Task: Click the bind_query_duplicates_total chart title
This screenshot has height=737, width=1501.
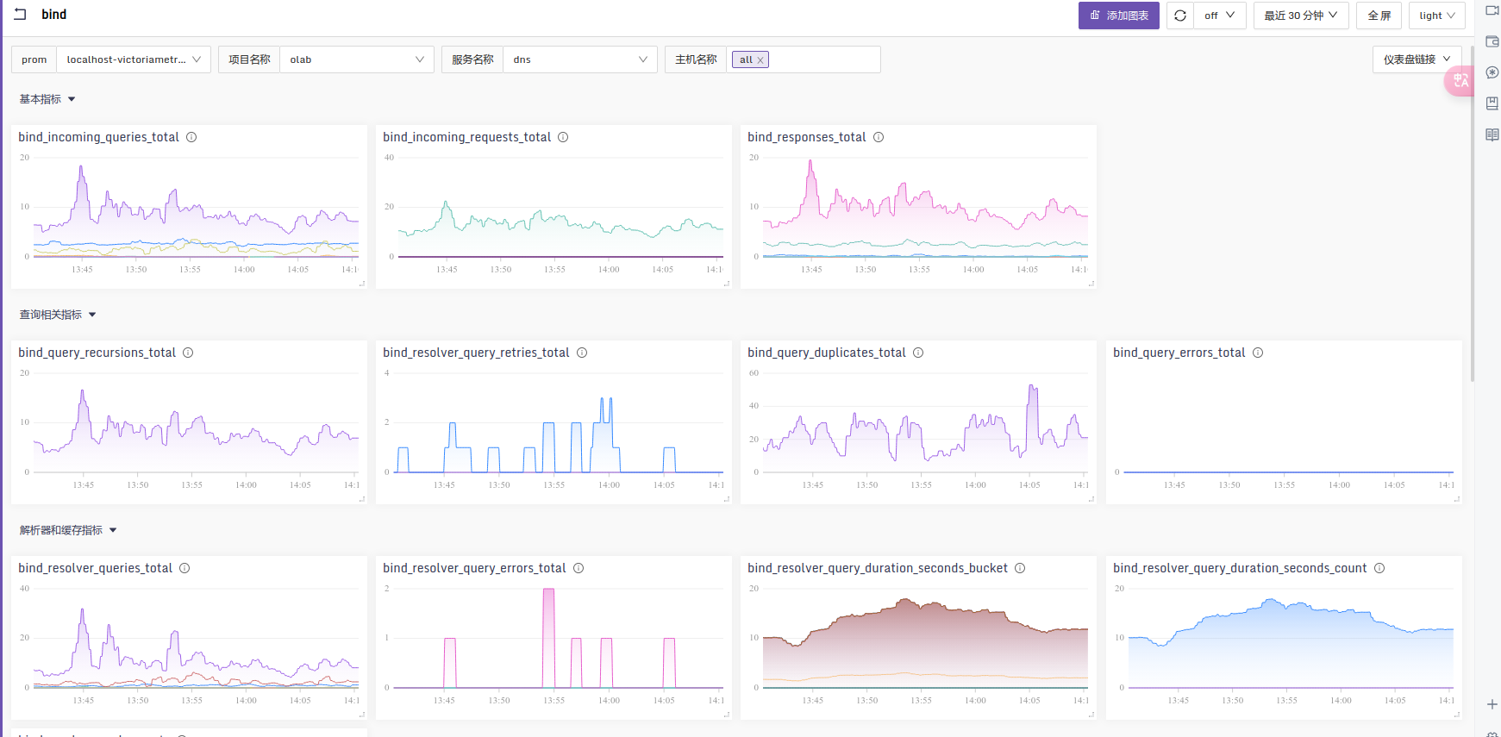Action: click(827, 353)
